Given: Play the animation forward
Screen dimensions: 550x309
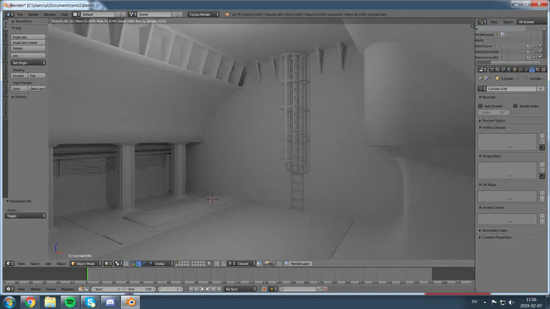Looking at the screenshot, I should [208, 289].
